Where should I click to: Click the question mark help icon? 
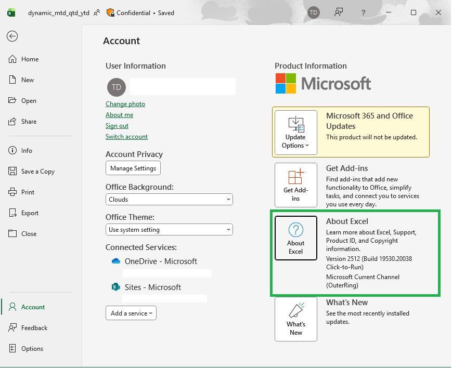[363, 12]
